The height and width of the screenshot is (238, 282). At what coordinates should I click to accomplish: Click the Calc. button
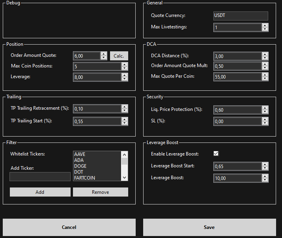pos(119,56)
